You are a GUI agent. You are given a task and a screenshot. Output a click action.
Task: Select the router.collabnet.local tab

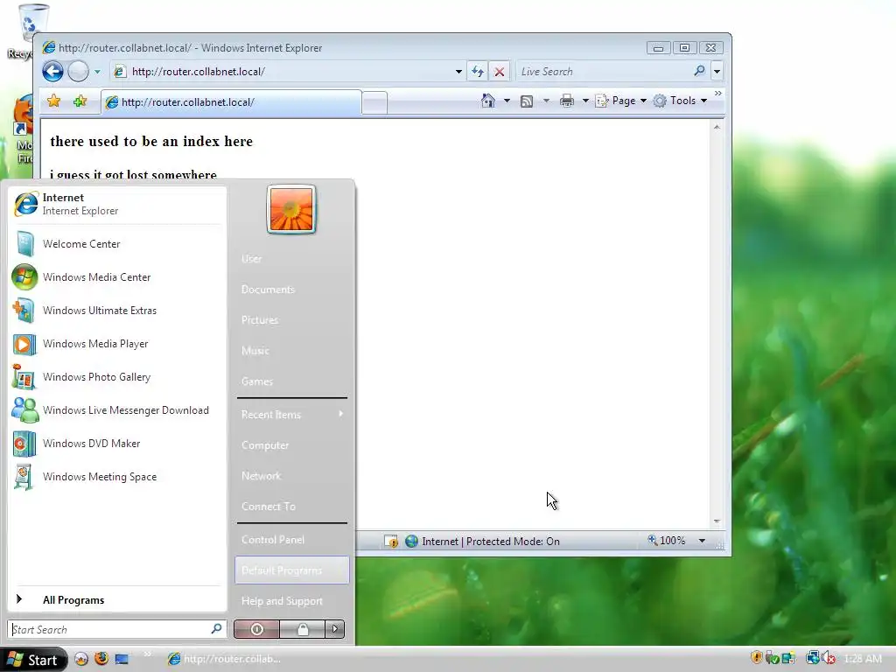(x=231, y=102)
